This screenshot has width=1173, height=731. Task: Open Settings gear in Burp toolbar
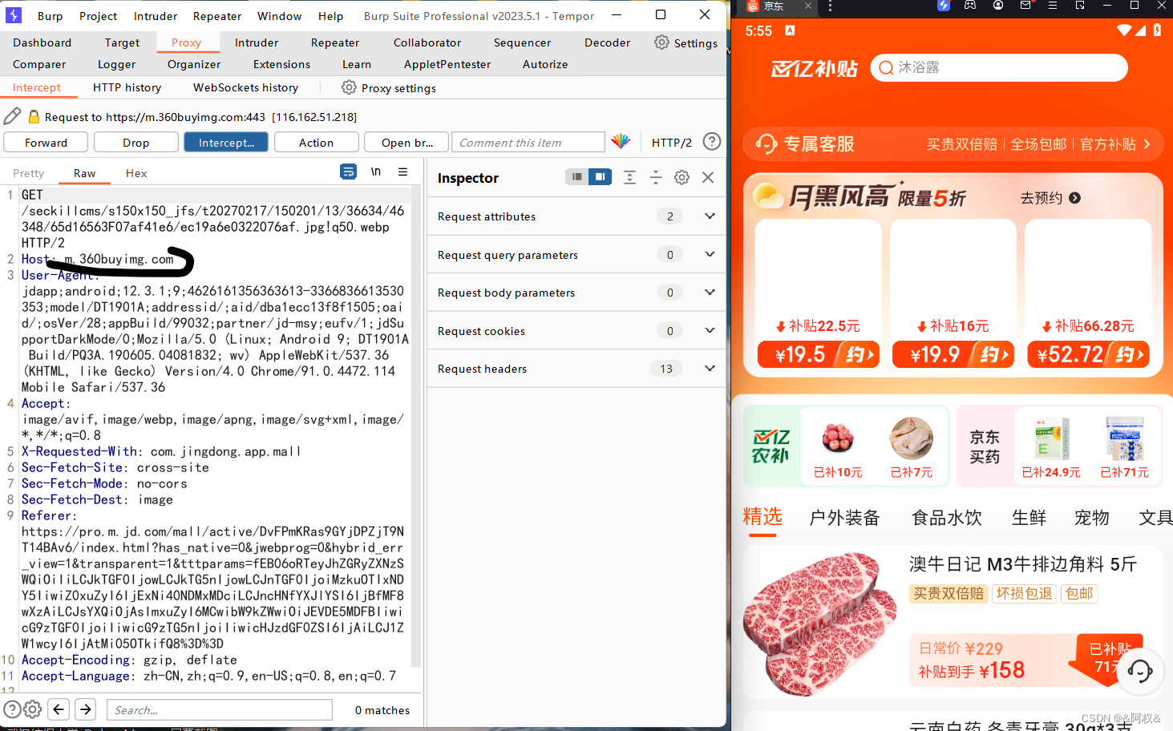point(661,42)
